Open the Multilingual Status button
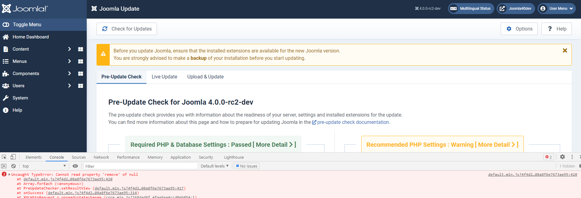This screenshot has height=198, width=581. (471, 9)
